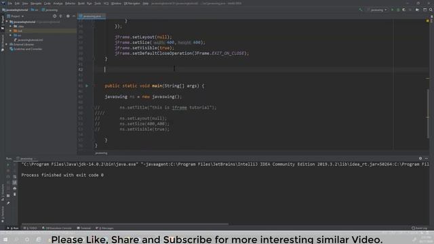This screenshot has height=244, width=434.
Task: Click the locate/scroll-from-source target icon in Project panel
Action: [54, 16]
